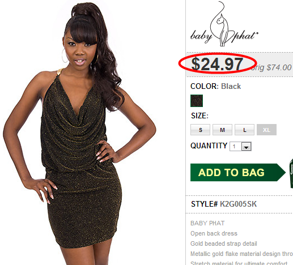Click the Open back dress description line
293x265 pixels.
pos(214,233)
